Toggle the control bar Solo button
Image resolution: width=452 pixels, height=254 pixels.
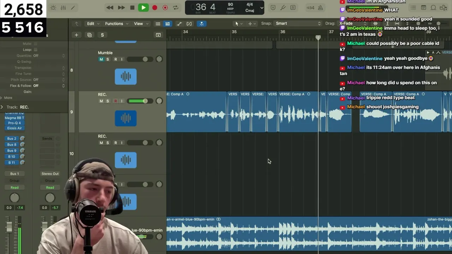[x=293, y=8]
